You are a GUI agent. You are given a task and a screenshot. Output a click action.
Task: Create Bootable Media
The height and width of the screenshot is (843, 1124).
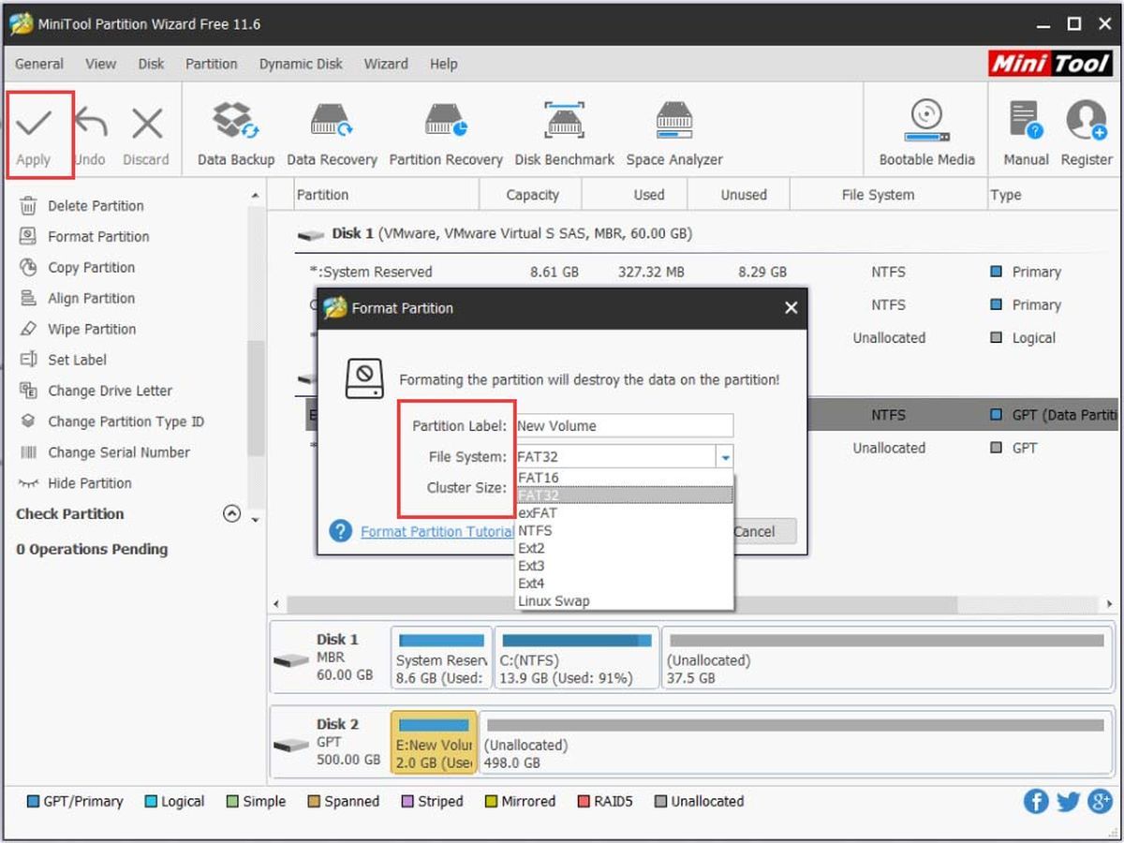coord(926,123)
